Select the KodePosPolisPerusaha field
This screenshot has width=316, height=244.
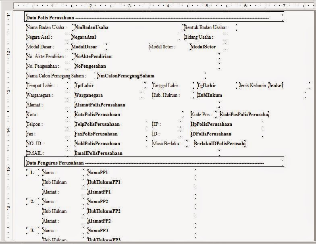click(x=244, y=115)
